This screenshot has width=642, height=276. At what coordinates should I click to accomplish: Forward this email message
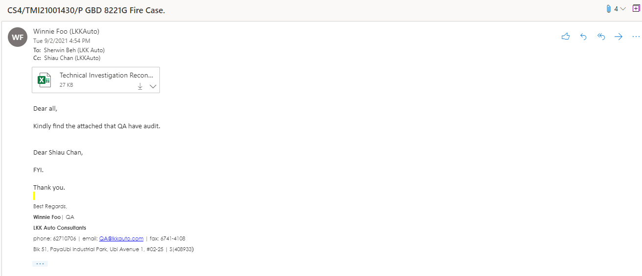coord(619,37)
